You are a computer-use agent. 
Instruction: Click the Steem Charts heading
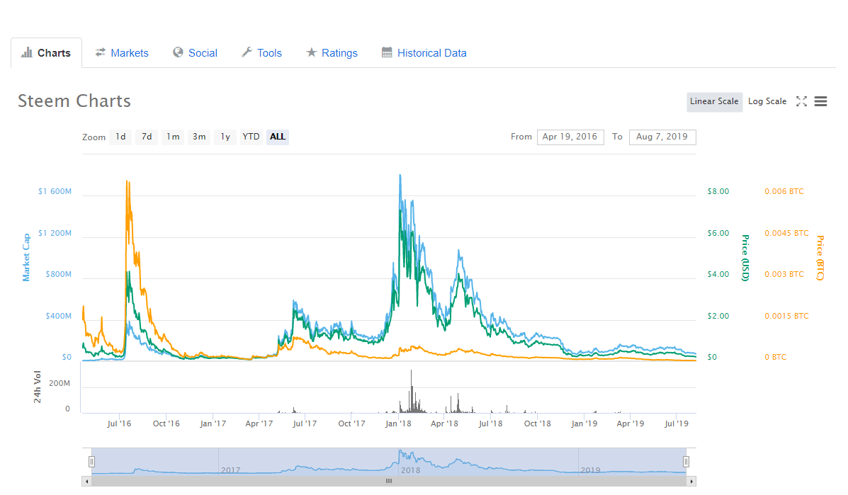click(x=74, y=101)
